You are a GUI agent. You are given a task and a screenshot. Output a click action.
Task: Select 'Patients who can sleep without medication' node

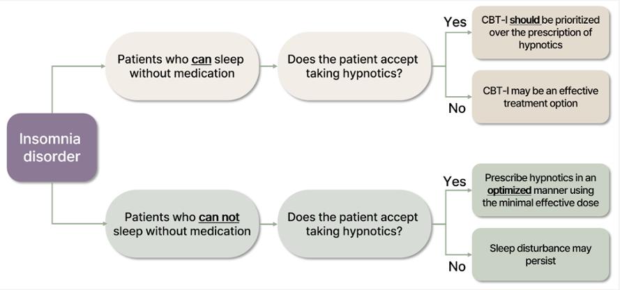182,66
